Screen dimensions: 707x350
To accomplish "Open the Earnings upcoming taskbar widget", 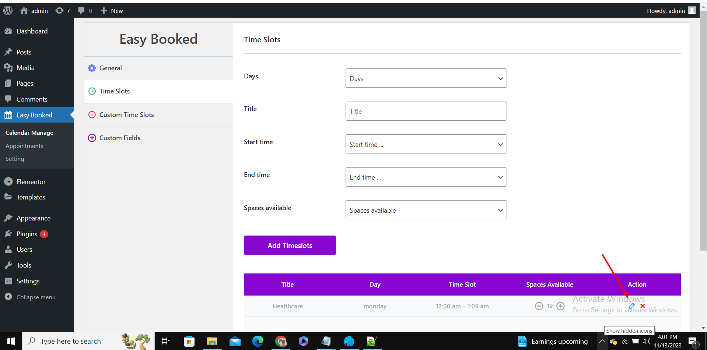I will point(553,341).
